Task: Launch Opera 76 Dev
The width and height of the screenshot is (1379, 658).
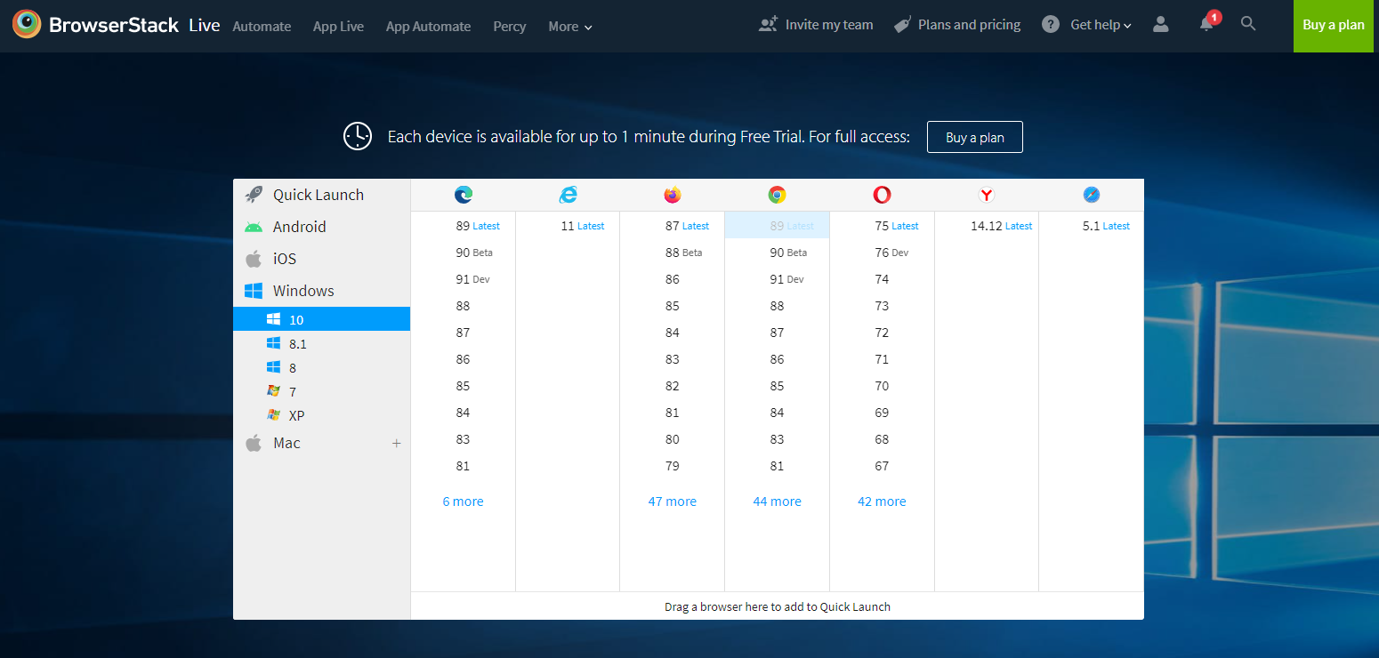Action: pos(882,253)
